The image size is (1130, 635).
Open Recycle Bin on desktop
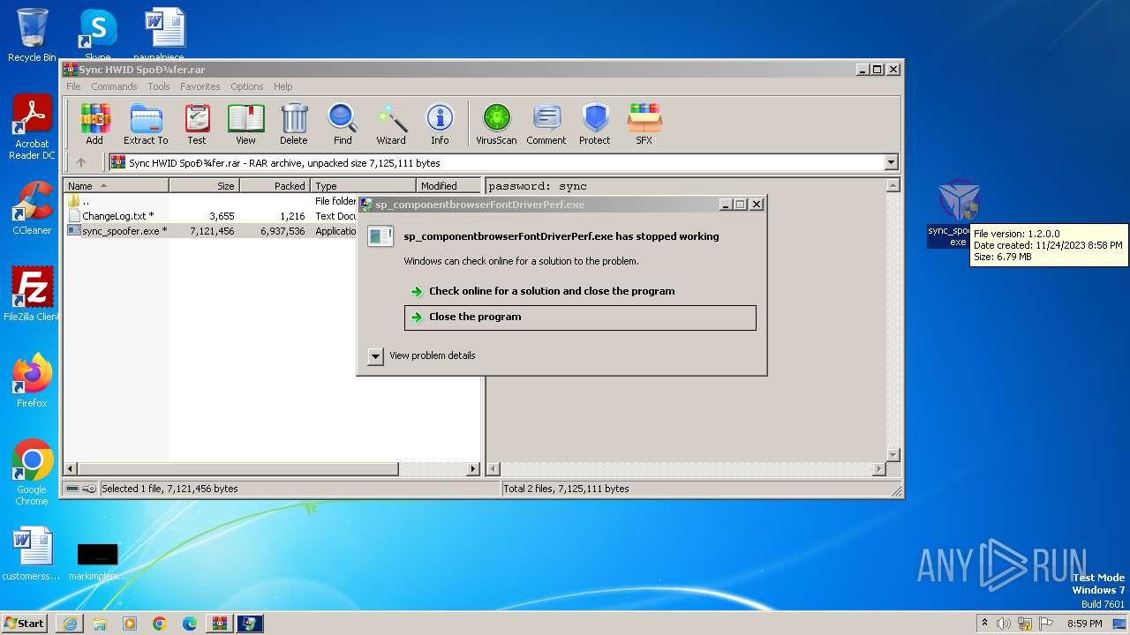click(32, 35)
